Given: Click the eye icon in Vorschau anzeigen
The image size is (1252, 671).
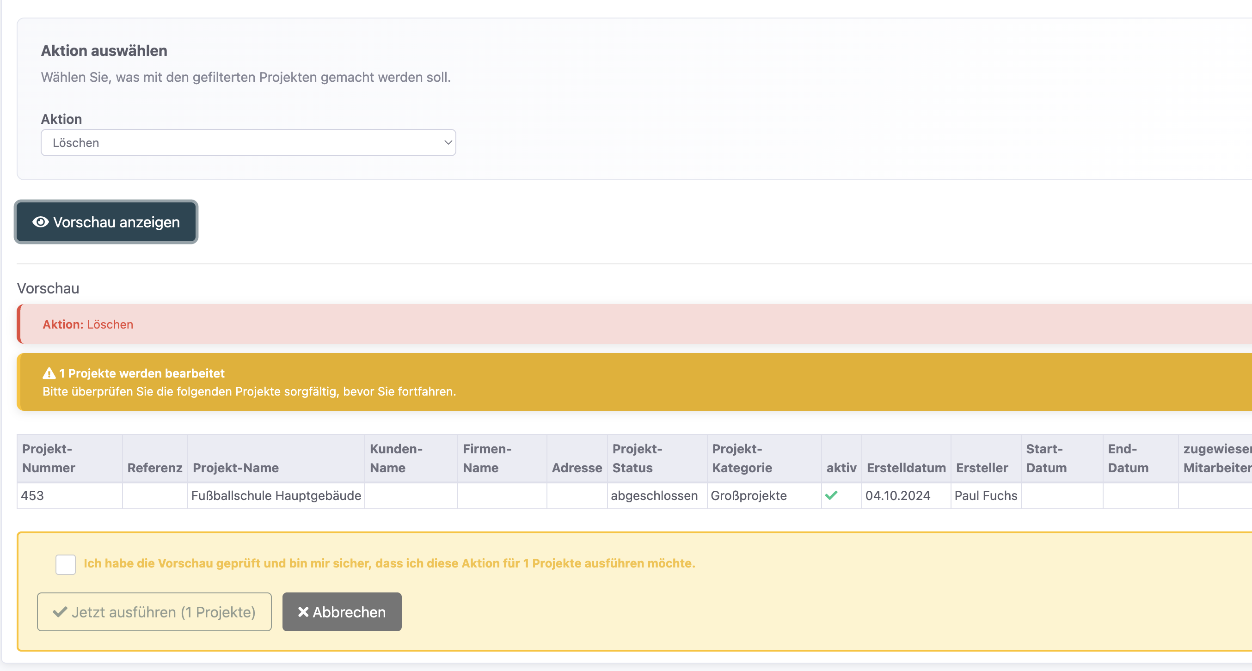Looking at the screenshot, I should pos(40,222).
